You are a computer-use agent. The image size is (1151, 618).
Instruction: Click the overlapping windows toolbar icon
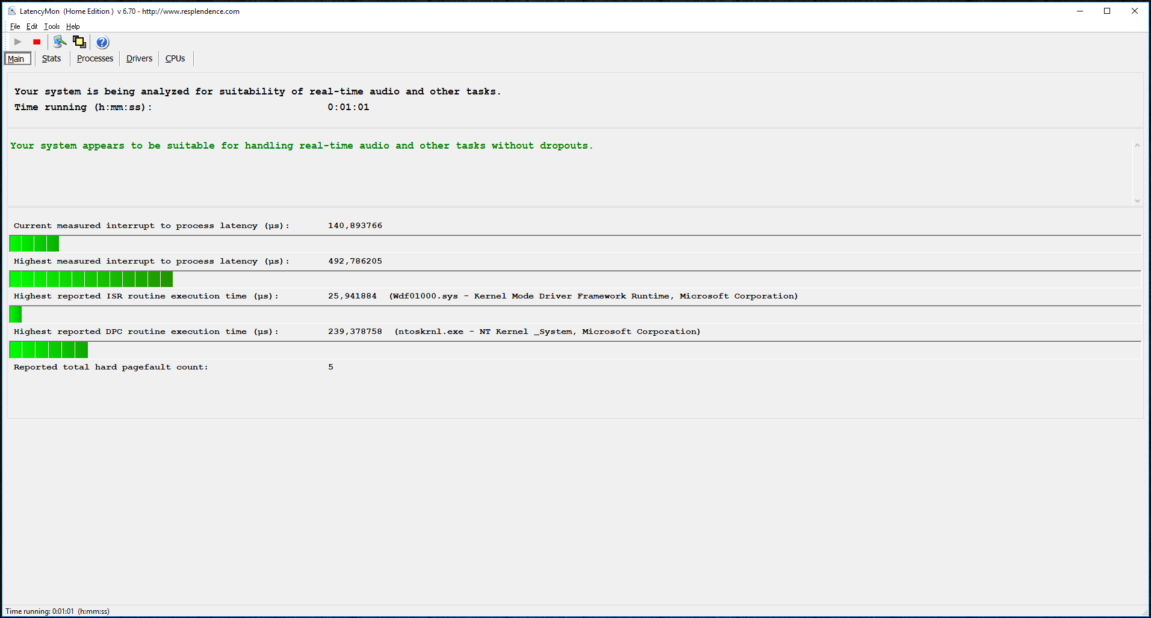[79, 42]
